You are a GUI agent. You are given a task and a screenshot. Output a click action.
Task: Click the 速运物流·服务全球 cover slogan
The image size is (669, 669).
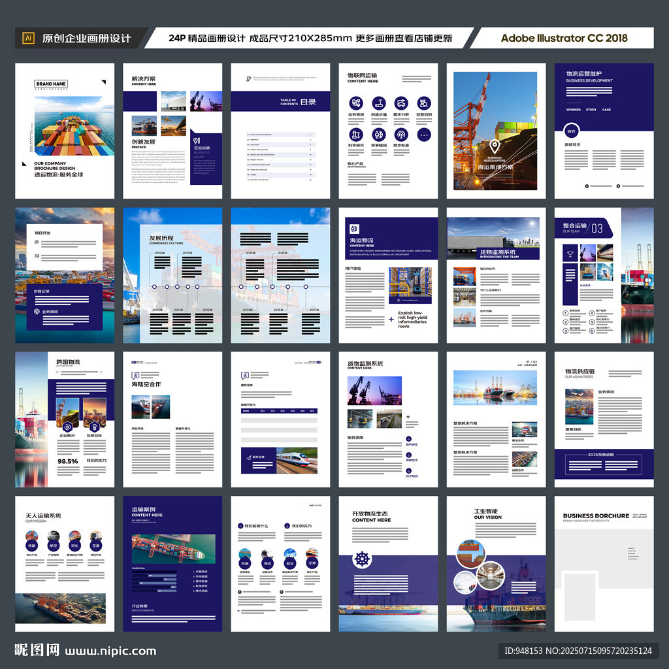tap(58, 174)
